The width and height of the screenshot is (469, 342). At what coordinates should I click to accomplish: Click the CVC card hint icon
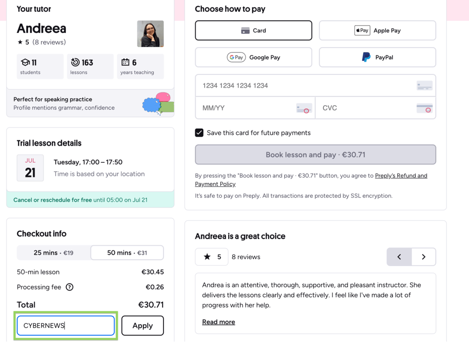[425, 108]
